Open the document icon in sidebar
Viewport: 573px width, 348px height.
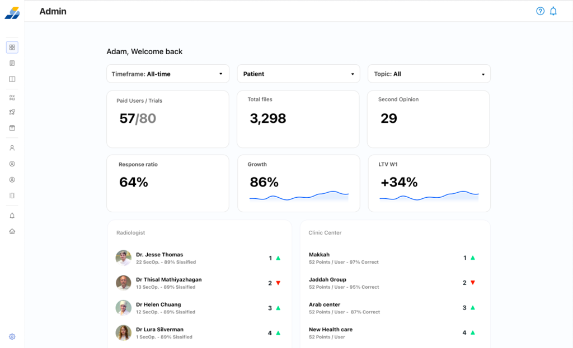pyautogui.click(x=12, y=63)
